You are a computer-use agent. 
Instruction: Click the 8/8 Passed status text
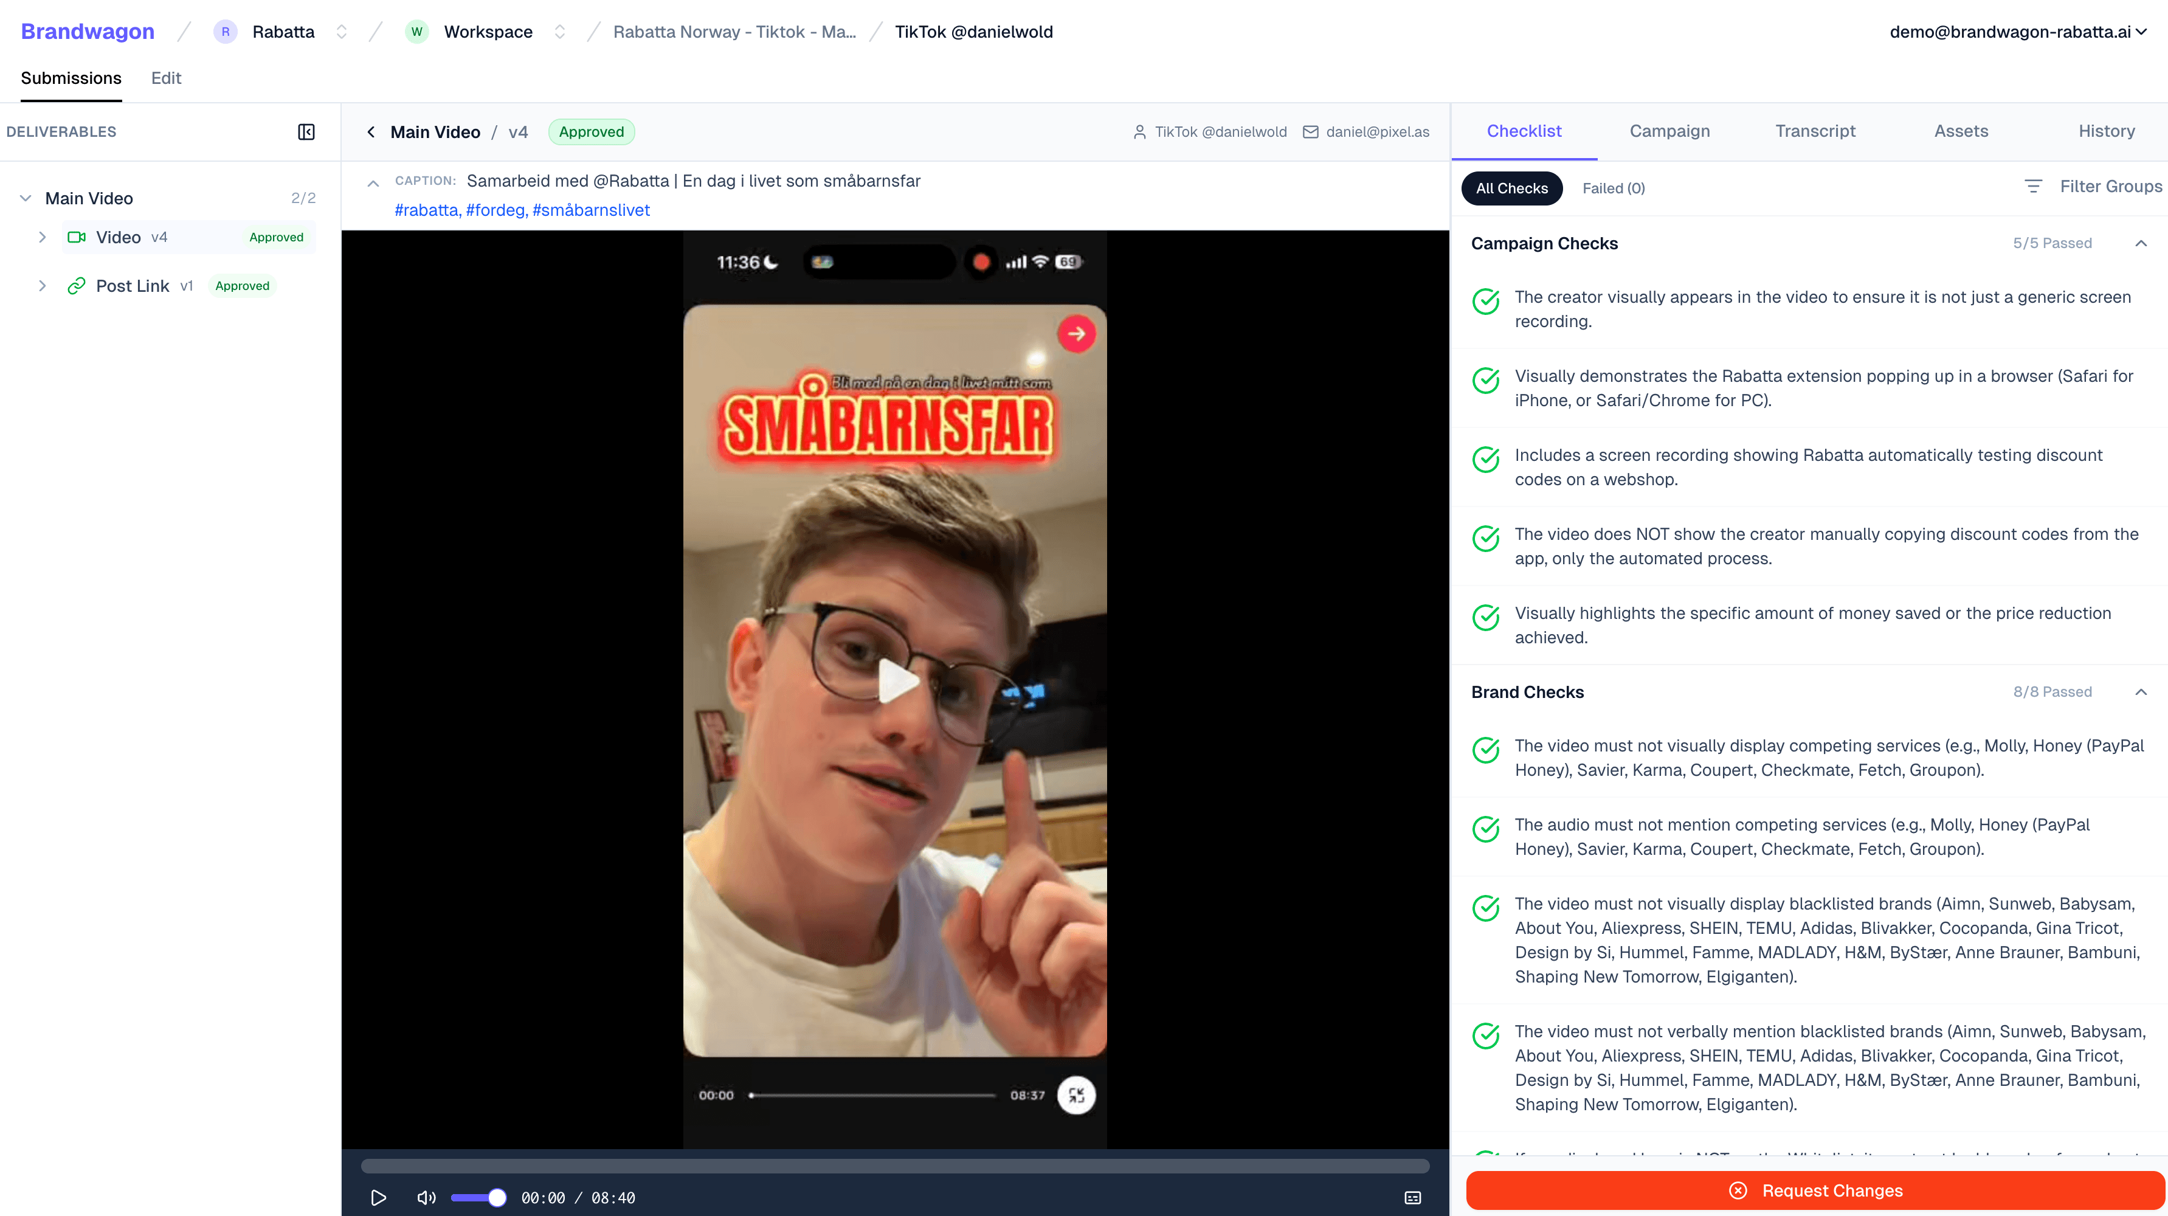pyautogui.click(x=2052, y=692)
